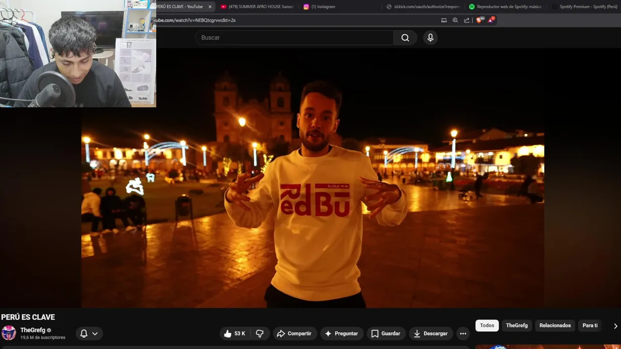The image size is (621, 349).
Task: Dislike the video with thumbs down
Action: pos(260,333)
